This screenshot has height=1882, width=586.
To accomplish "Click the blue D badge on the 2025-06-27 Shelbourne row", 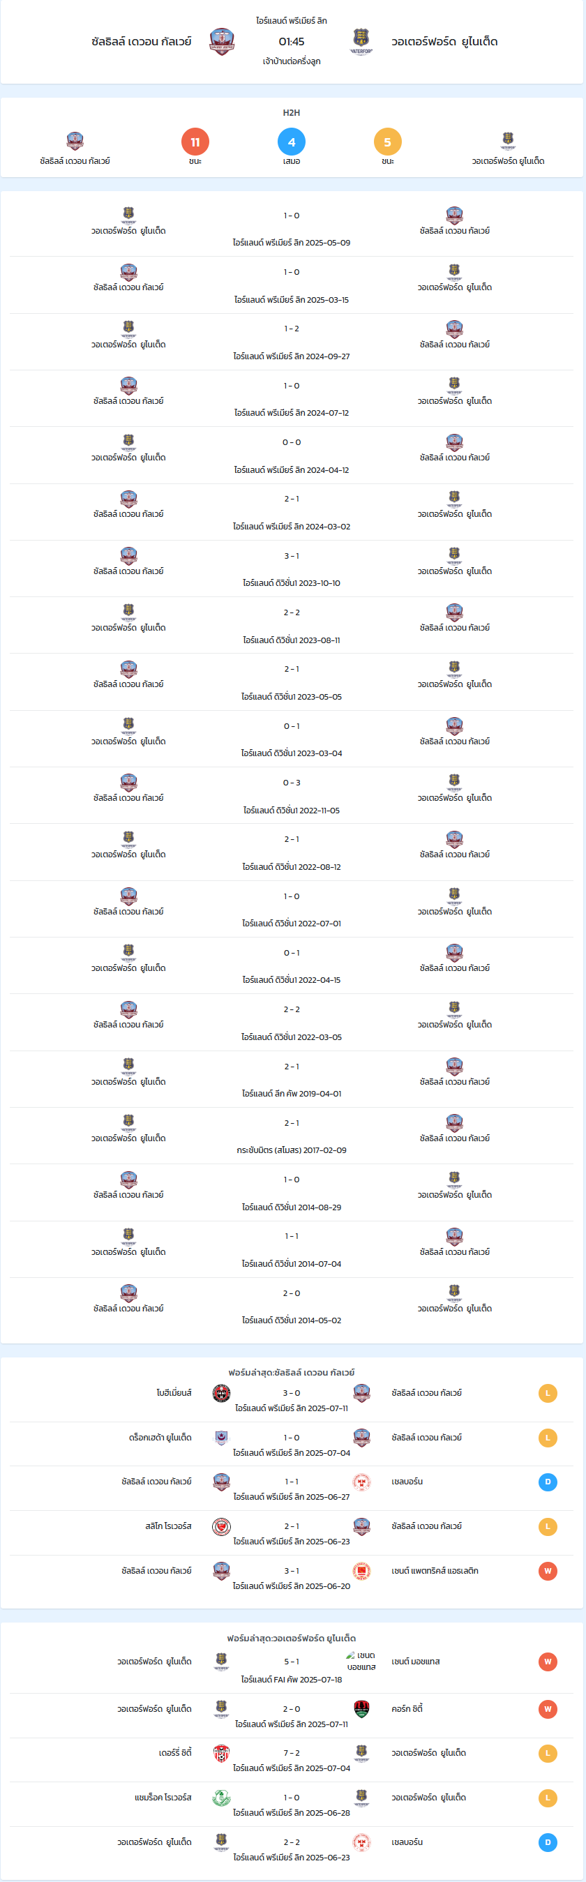I will point(548,1482).
